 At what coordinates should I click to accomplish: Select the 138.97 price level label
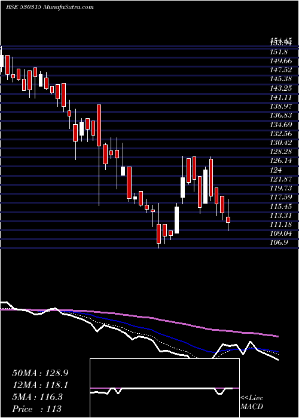click(280, 106)
